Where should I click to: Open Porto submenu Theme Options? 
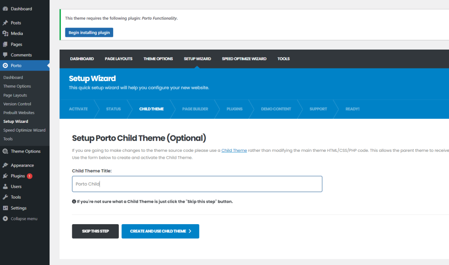point(17,86)
